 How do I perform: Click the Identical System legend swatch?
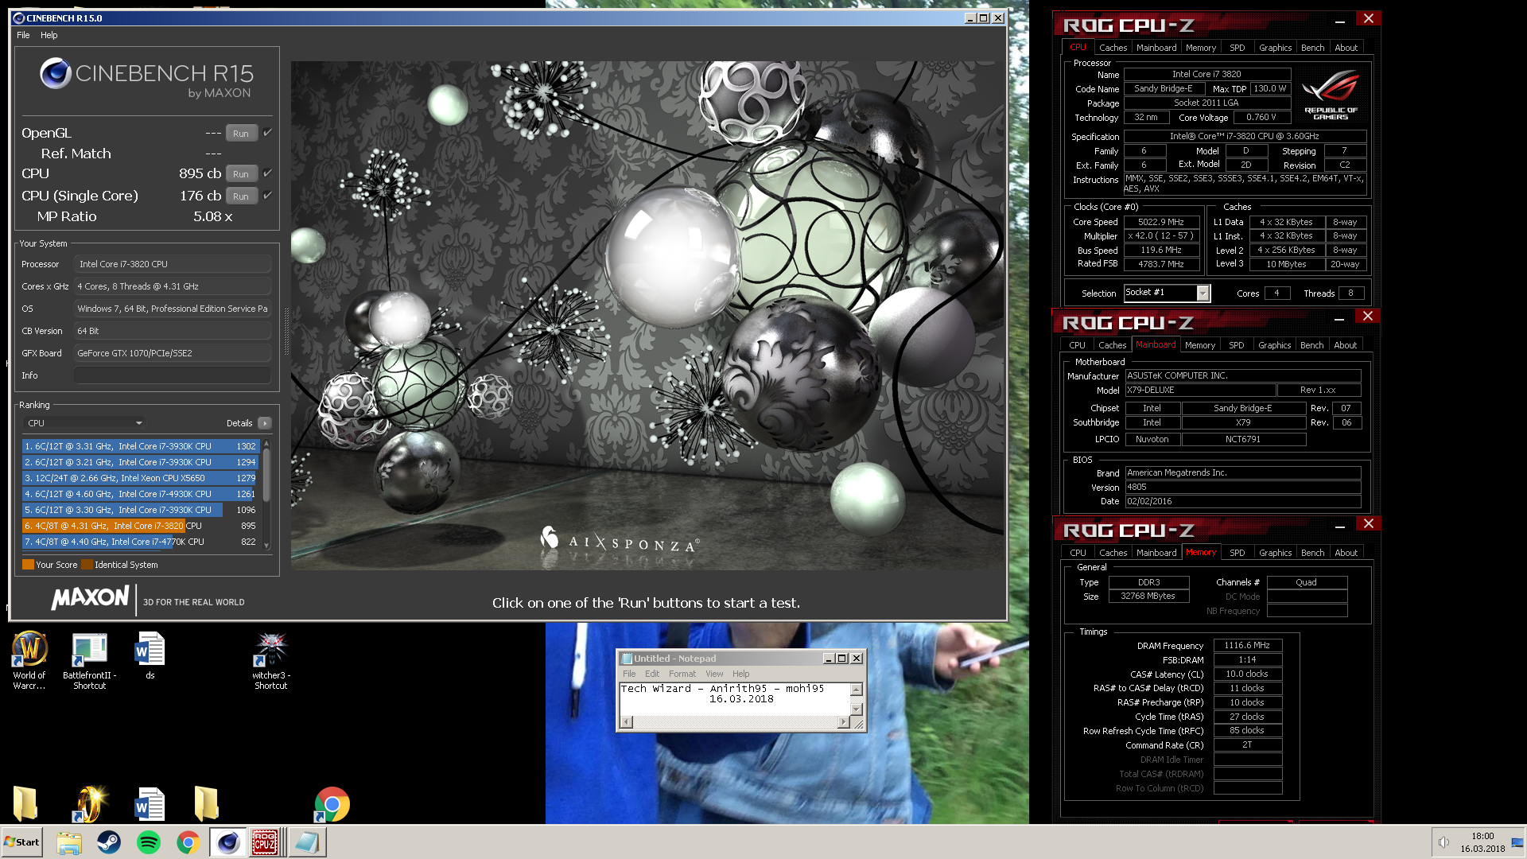coord(87,565)
